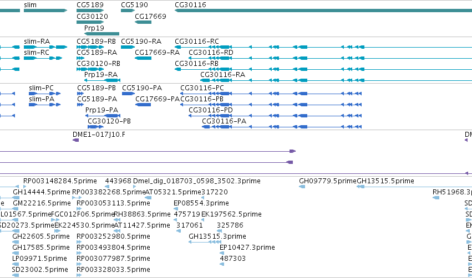The image size is (472, 278).
Task: Open EST EK197562.5prime
Action: 231,214
